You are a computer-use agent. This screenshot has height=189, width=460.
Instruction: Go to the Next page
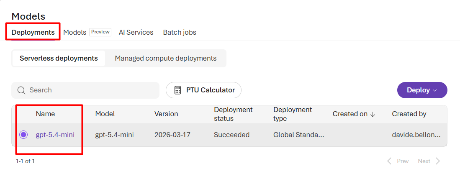429,161
